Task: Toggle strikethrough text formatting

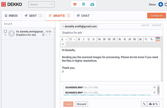Action: [x=93, y=39]
